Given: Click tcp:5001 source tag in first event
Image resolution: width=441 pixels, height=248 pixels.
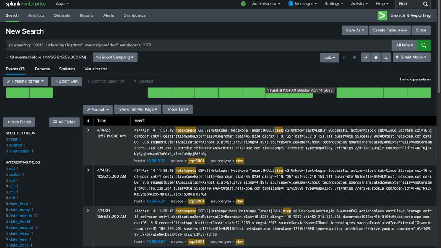Looking at the screenshot, I should 196,161.
